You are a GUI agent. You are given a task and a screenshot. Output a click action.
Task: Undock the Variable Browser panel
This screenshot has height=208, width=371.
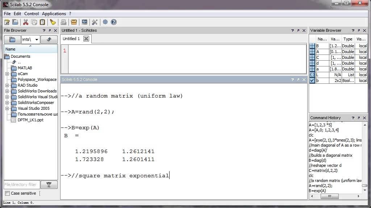[359, 30]
